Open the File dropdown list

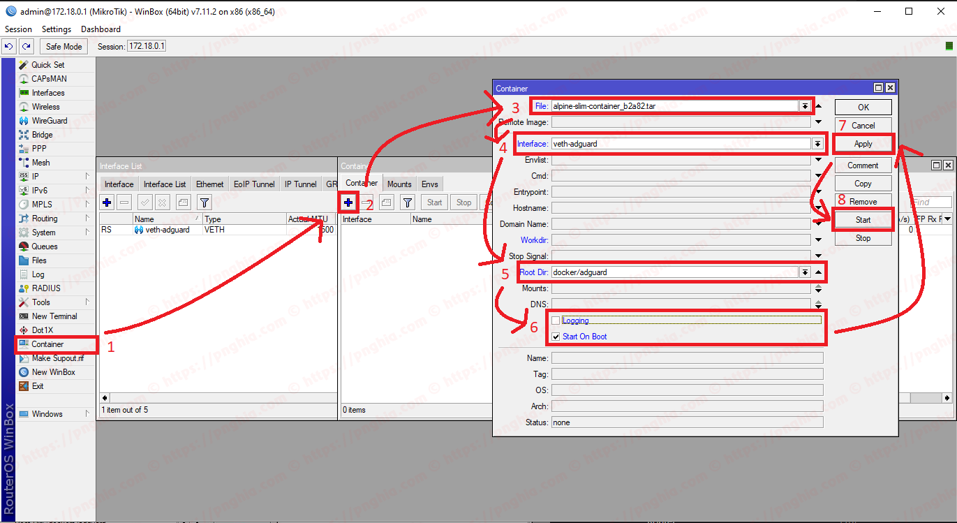805,106
